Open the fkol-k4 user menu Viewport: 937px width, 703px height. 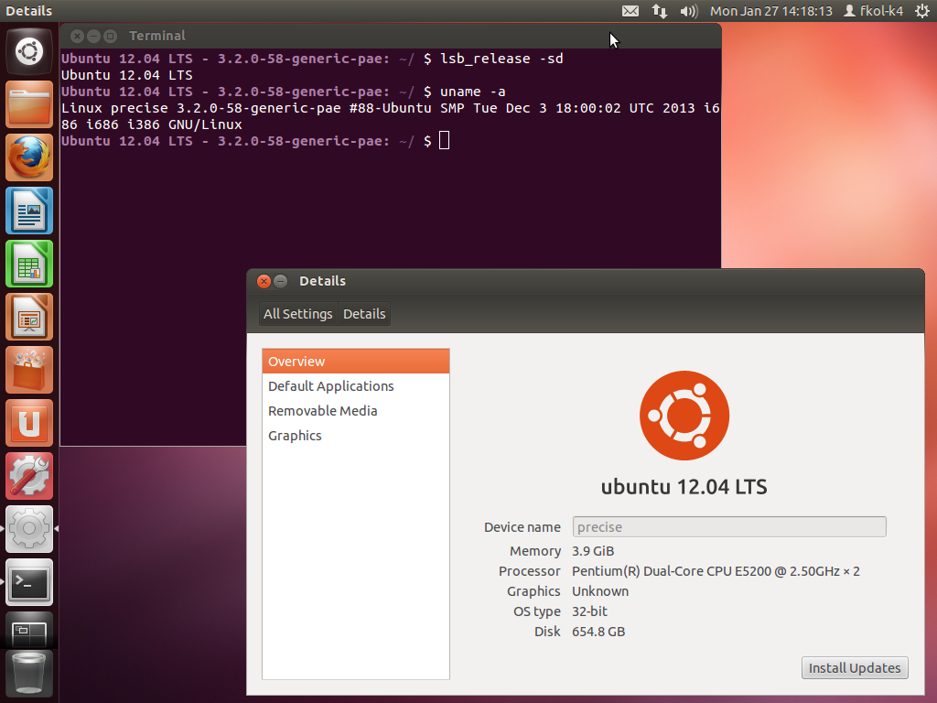[x=873, y=11]
